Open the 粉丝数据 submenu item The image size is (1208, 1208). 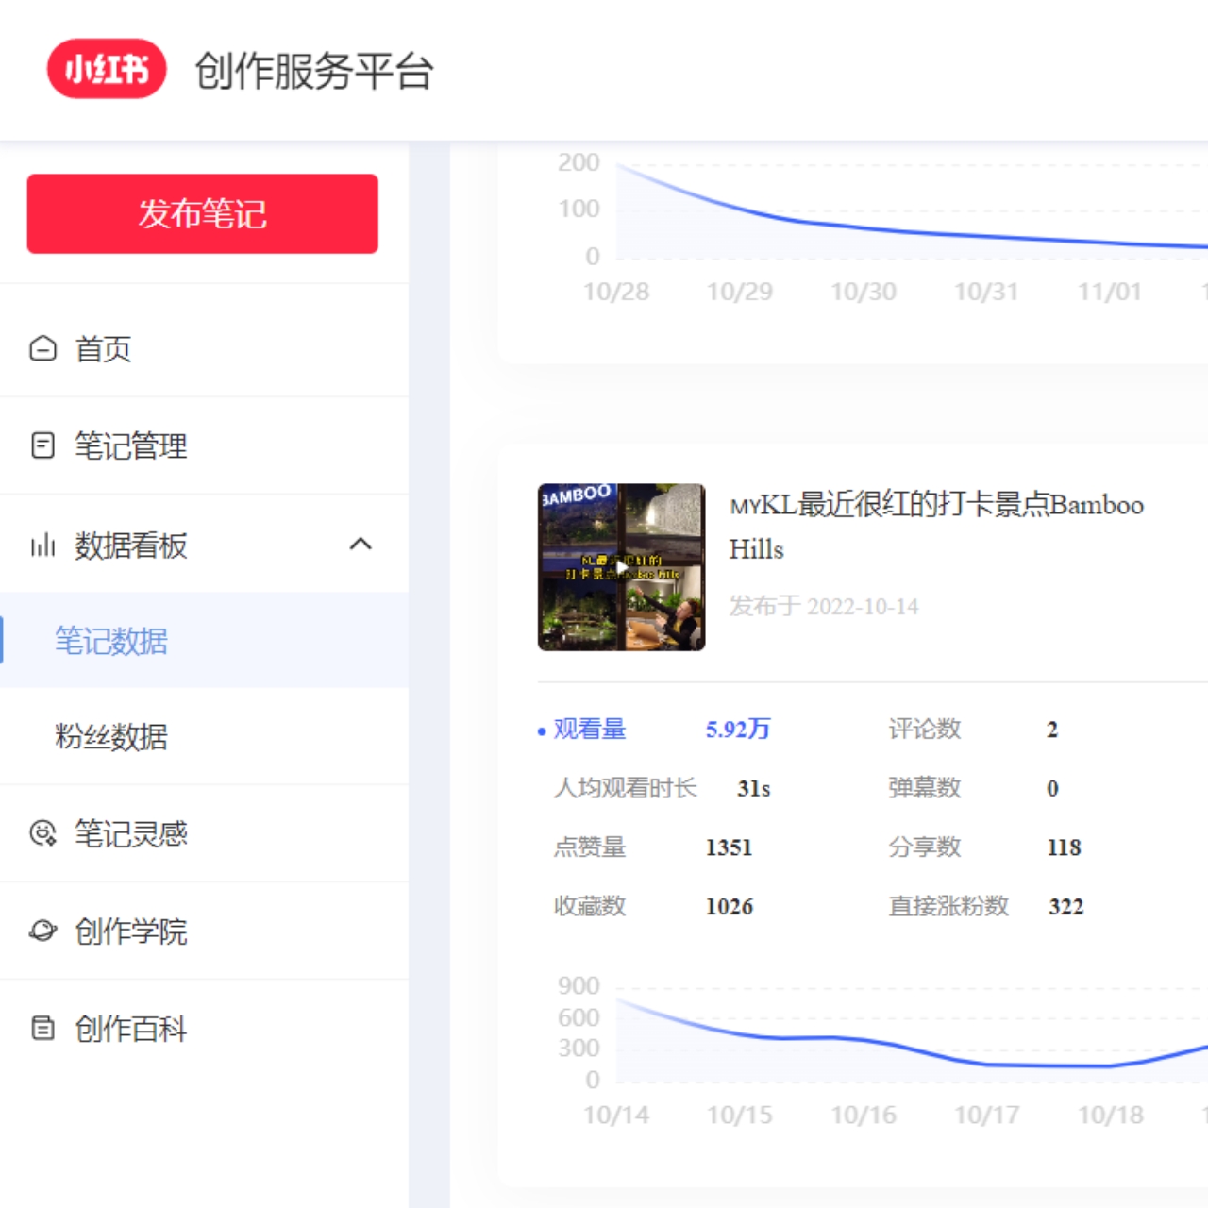[x=111, y=737]
